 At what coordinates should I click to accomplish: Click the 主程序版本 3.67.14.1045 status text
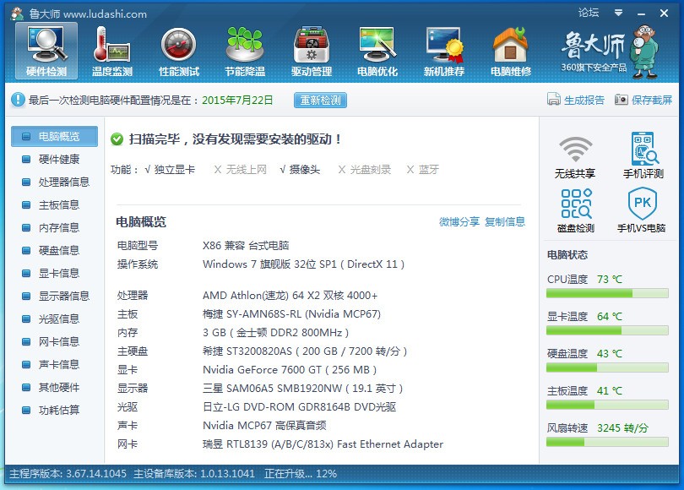click(68, 473)
